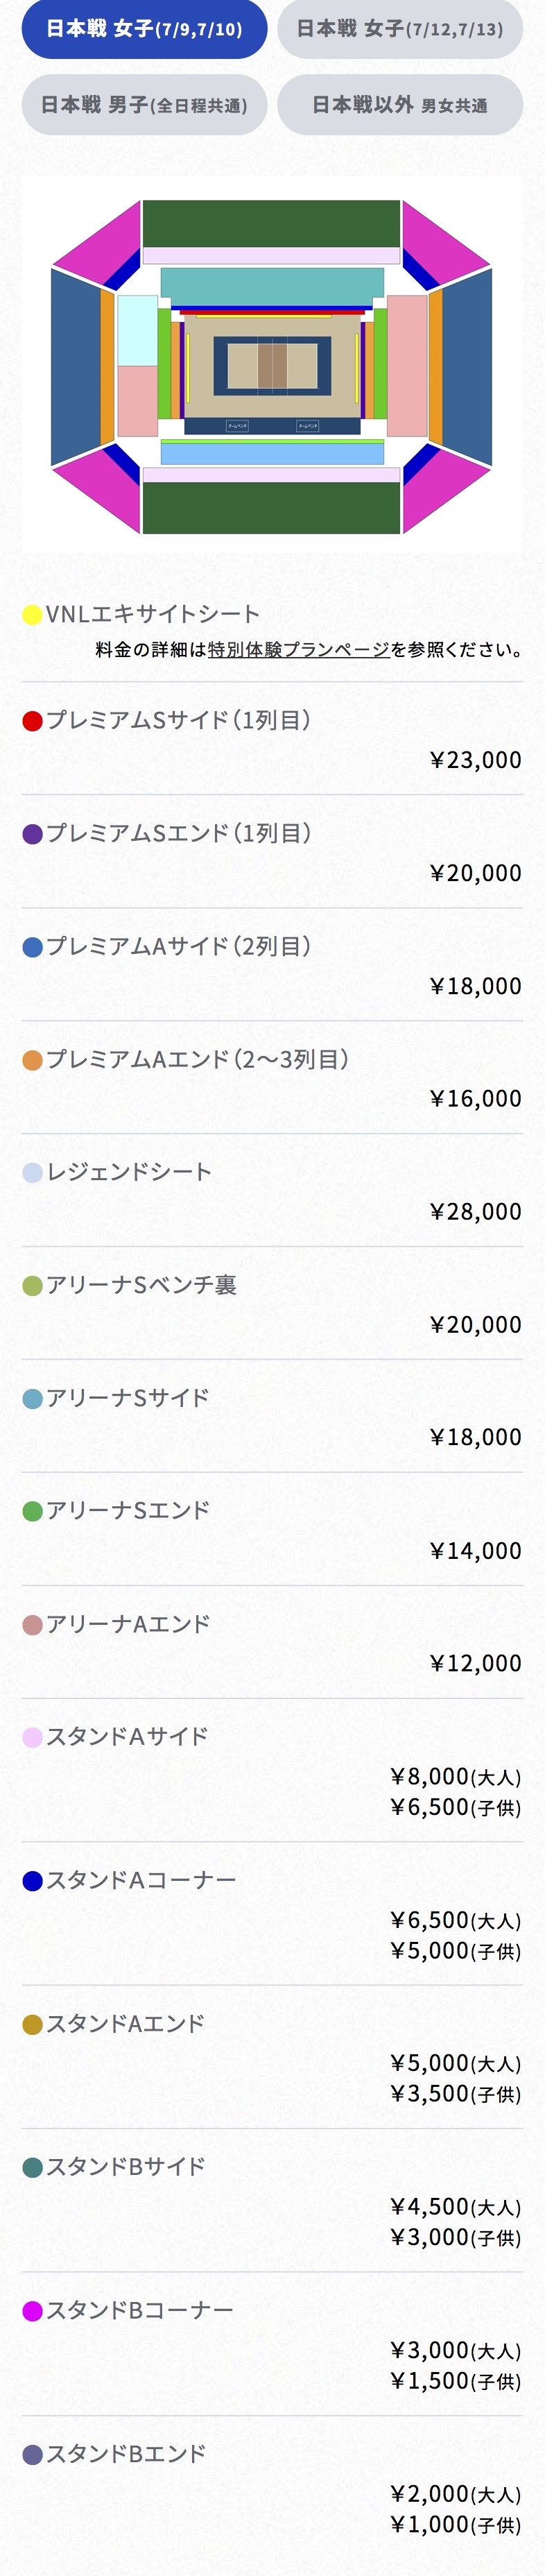Switch to 日本戦 女子(7/12,7/13) tab
This screenshot has height=2576, width=545.
click(400, 29)
